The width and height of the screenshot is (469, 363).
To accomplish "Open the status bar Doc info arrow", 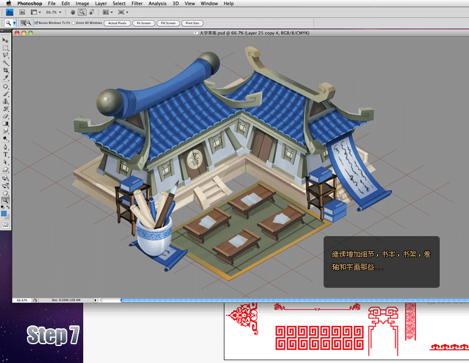I will (x=96, y=300).
